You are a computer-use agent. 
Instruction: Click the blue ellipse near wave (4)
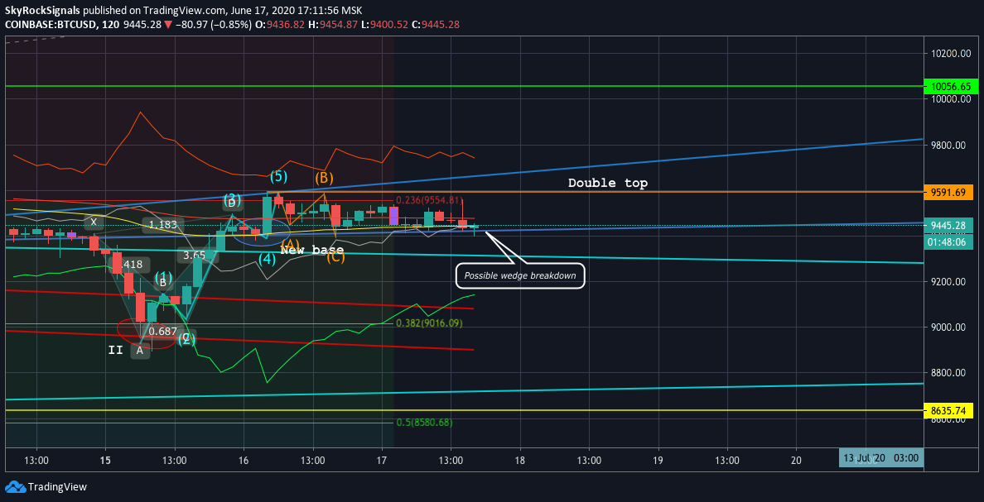(261, 230)
